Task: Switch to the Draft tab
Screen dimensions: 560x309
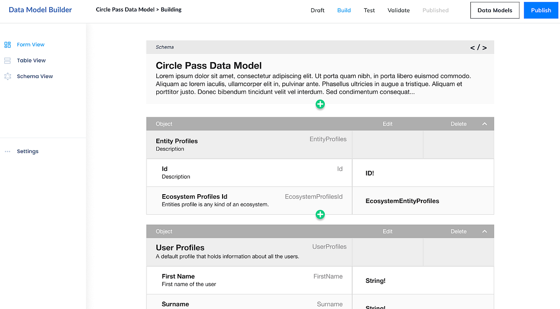Action: pos(317,10)
